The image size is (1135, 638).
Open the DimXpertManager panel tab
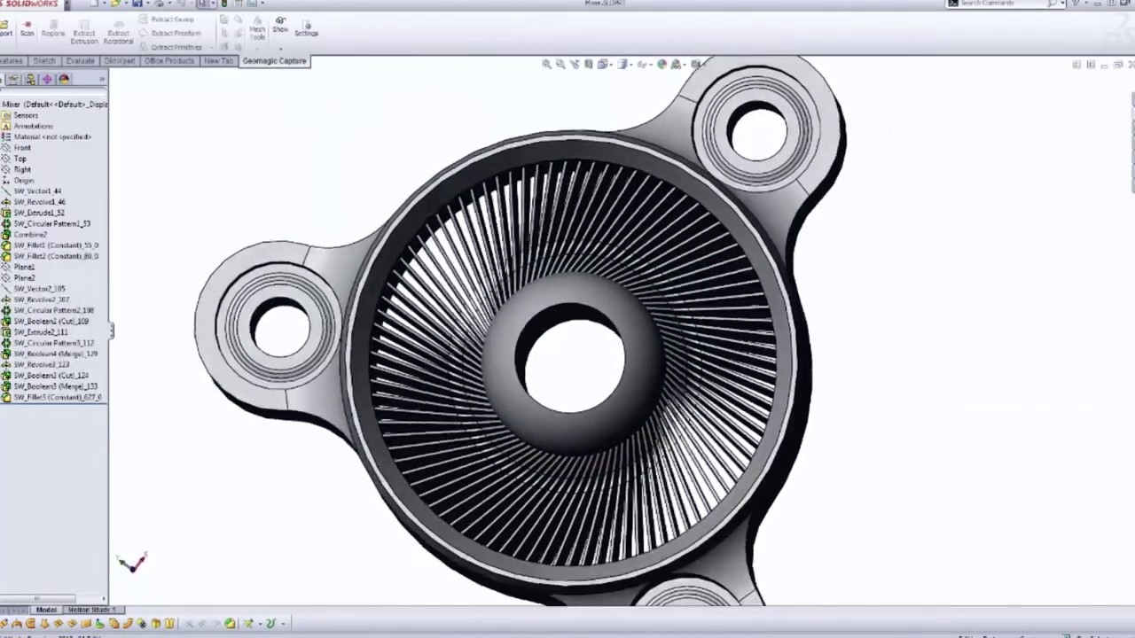47,80
